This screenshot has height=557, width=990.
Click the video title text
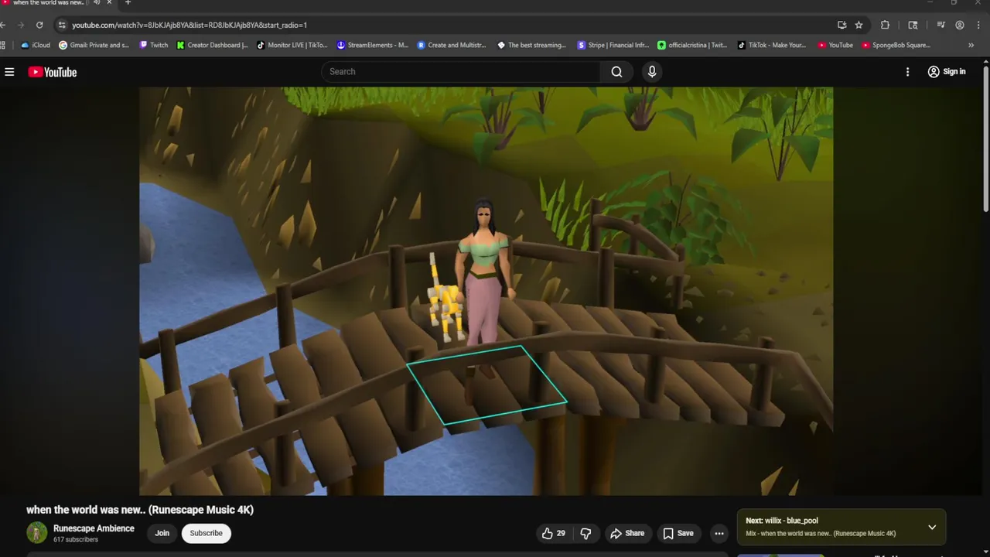140,510
